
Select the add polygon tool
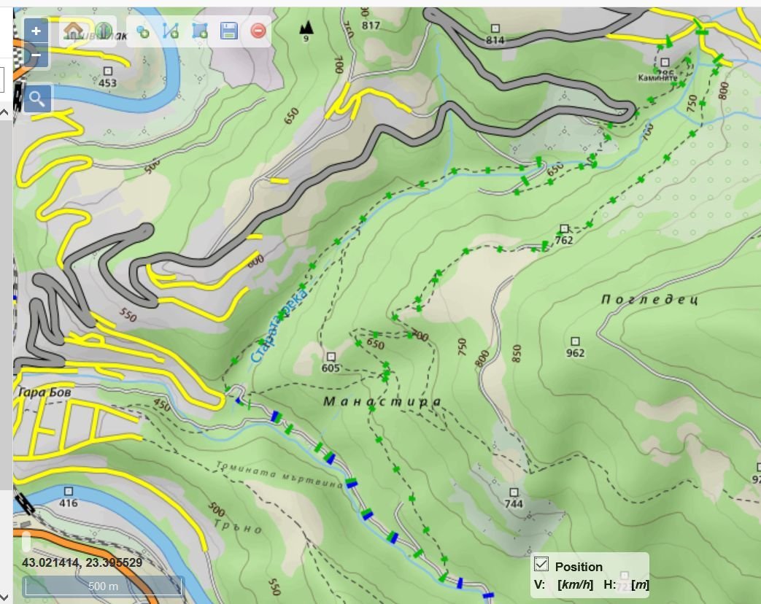[199, 31]
